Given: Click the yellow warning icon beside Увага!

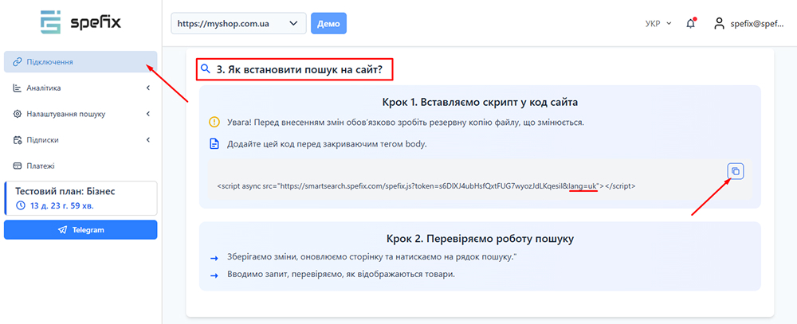Looking at the screenshot, I should 214,123.
